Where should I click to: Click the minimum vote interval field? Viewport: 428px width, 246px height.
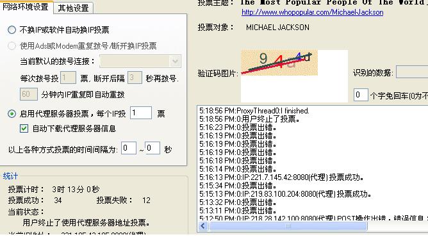pos(129,148)
